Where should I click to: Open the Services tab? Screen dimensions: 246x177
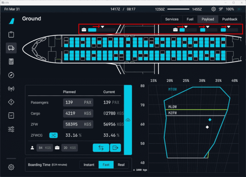point(172,19)
